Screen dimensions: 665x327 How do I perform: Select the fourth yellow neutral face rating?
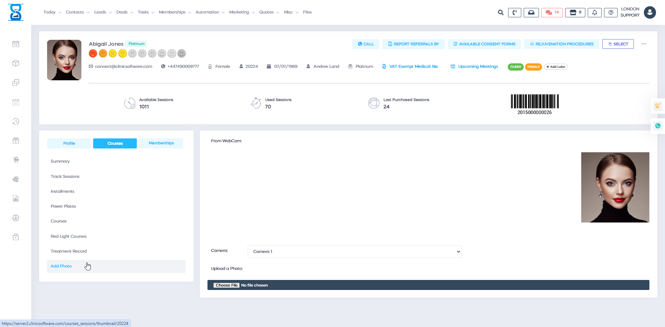[x=122, y=54]
